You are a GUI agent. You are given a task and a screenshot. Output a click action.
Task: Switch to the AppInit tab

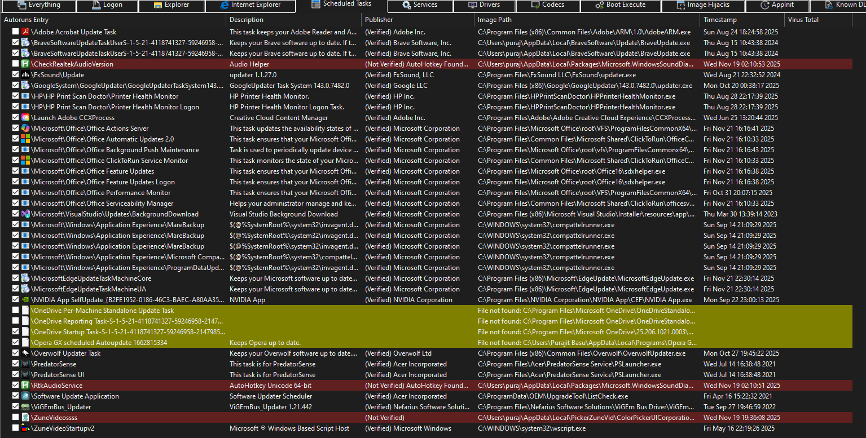tap(777, 5)
